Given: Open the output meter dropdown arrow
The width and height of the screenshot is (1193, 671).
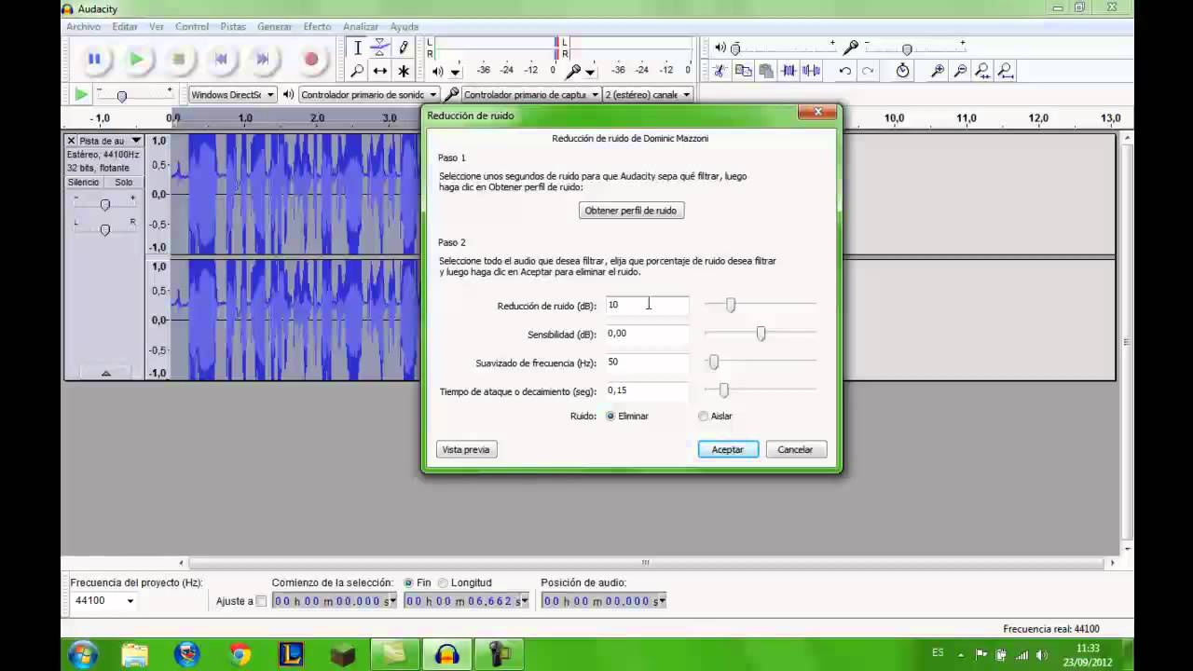Looking at the screenshot, I should (455, 72).
